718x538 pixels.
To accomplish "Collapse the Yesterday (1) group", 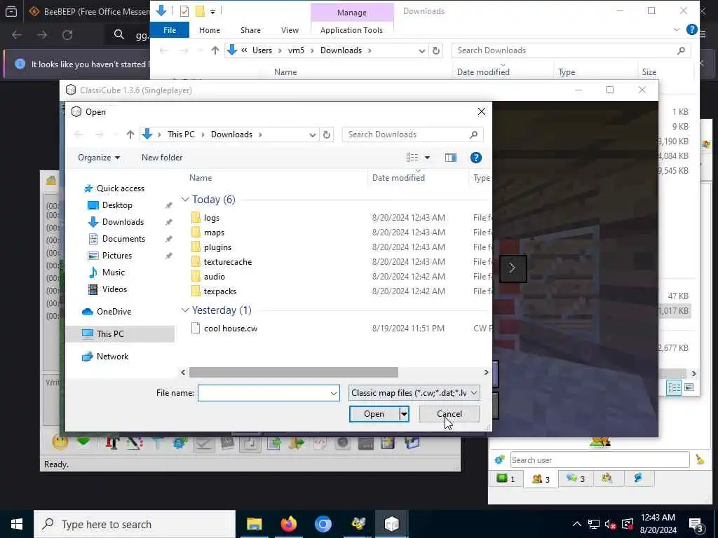I will pos(185,310).
